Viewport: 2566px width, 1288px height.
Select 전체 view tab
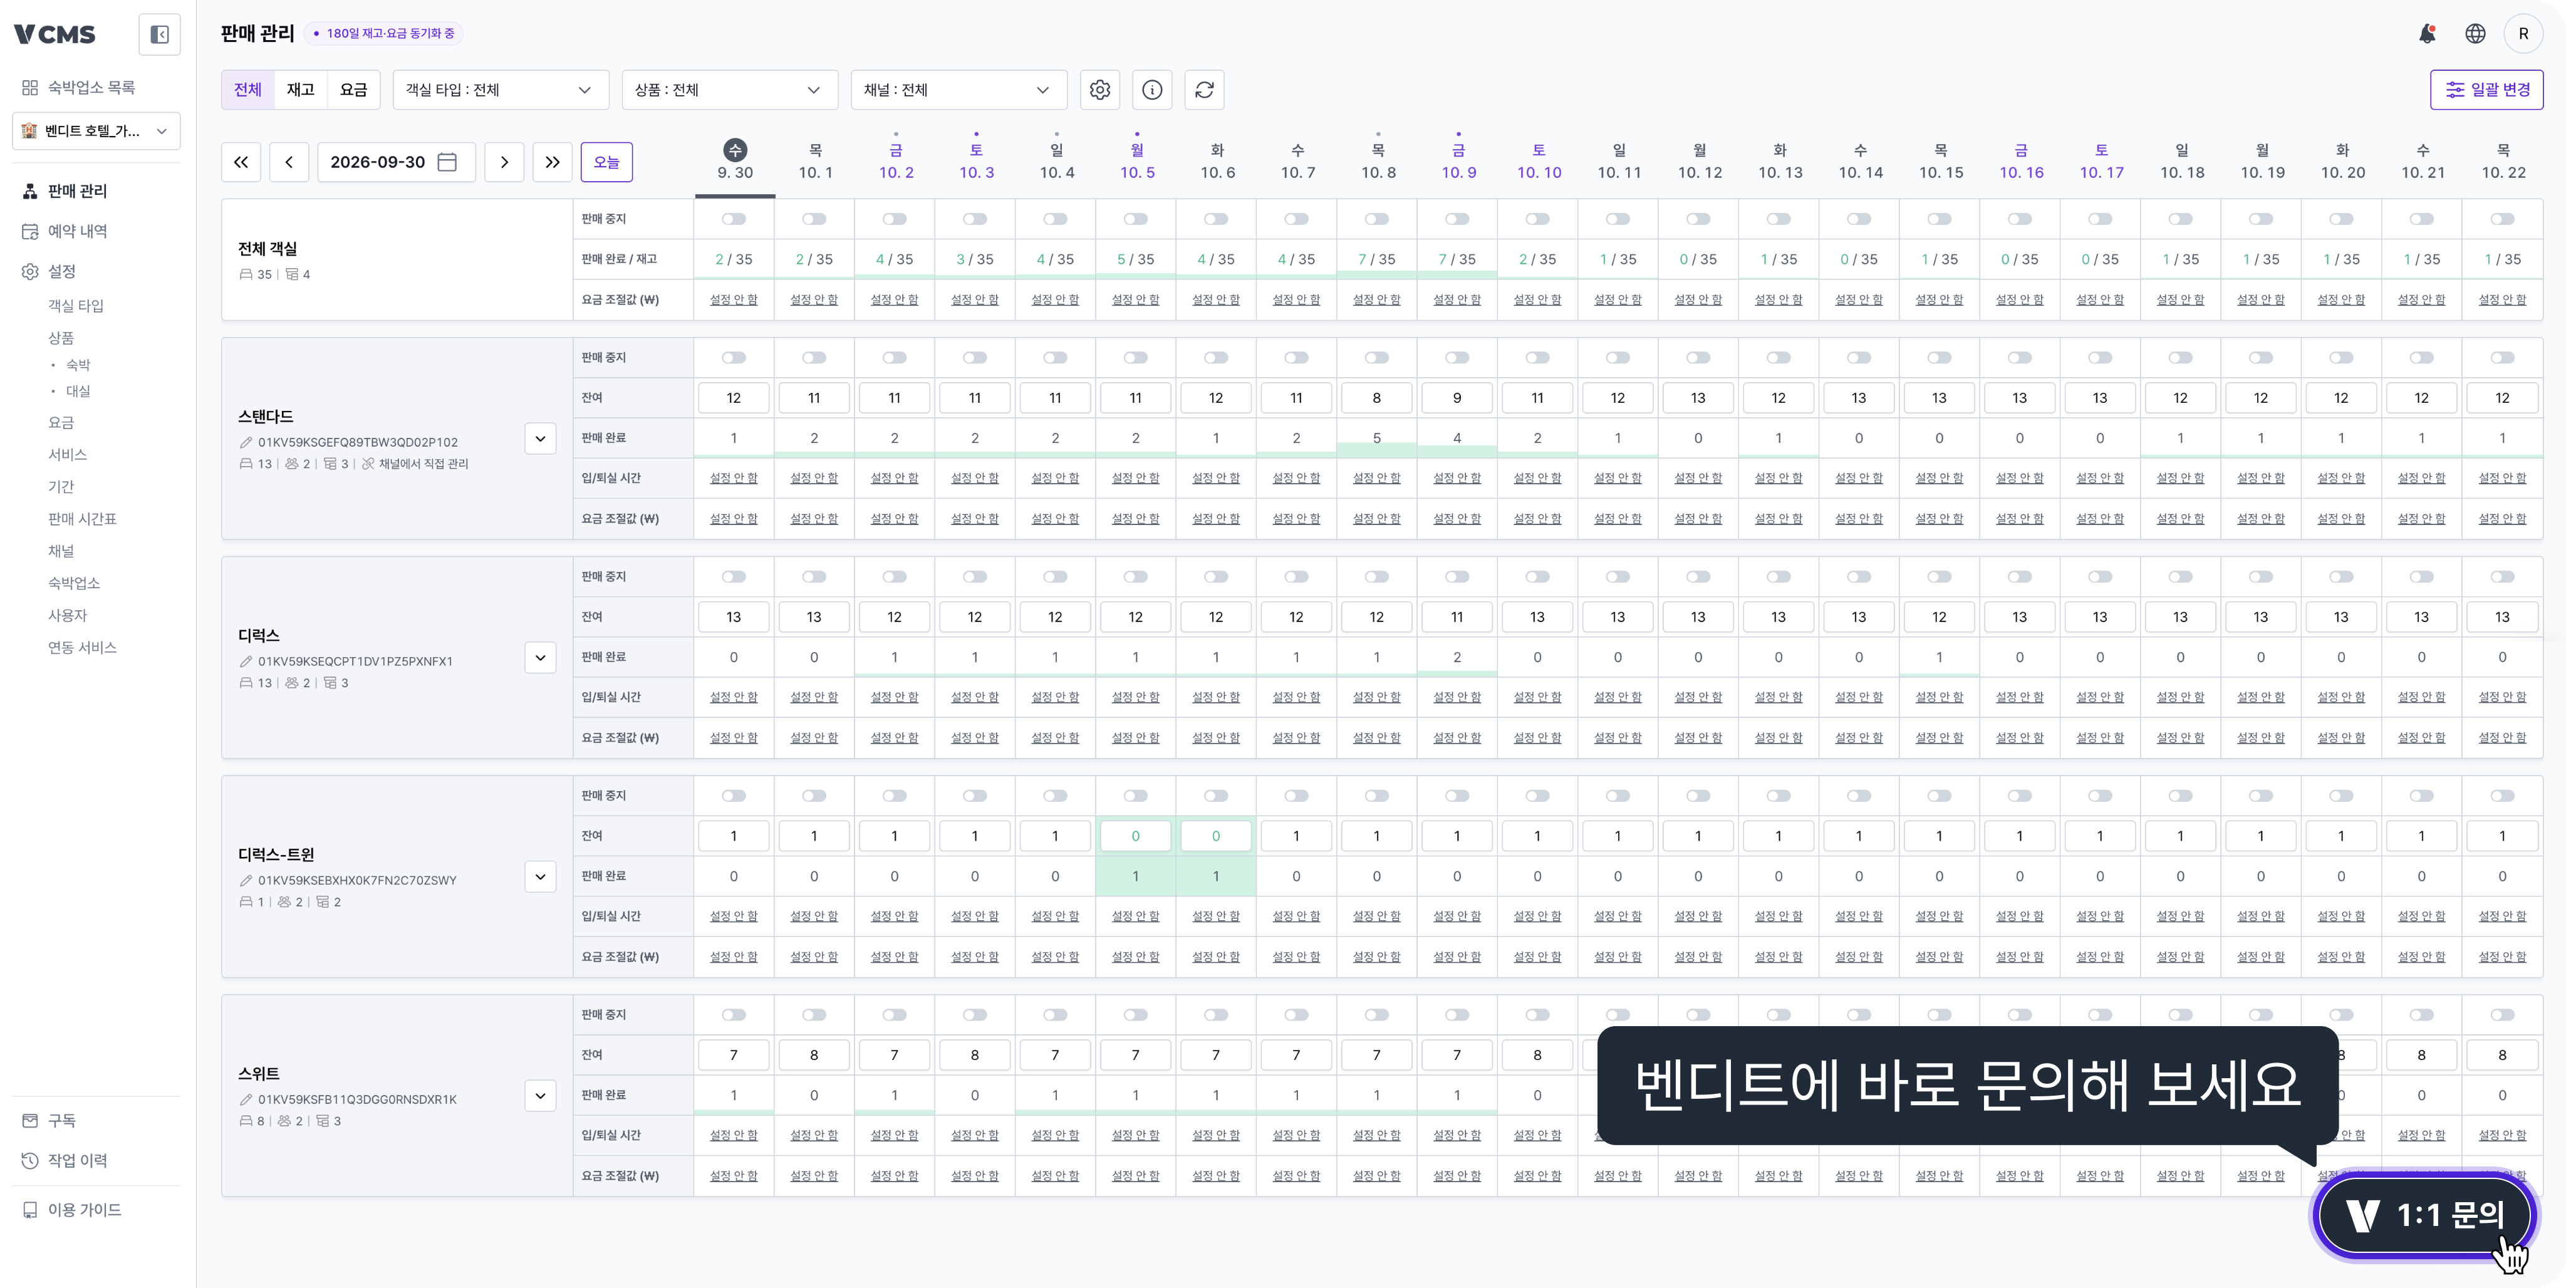coord(248,90)
